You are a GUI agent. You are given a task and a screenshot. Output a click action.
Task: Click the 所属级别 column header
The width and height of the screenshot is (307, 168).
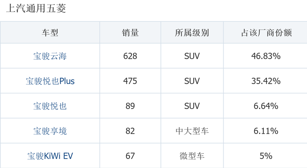(x=192, y=32)
